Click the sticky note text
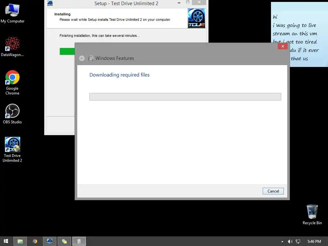 (x=296, y=38)
